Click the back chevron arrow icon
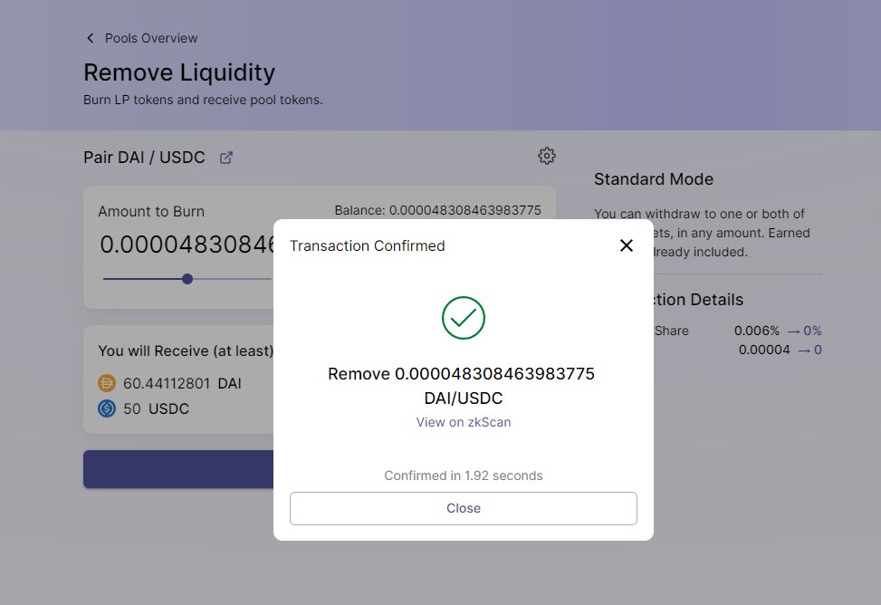The width and height of the screenshot is (881, 605). click(x=91, y=38)
